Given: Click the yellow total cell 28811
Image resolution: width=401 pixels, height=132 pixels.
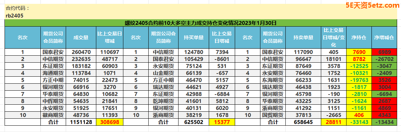Looking at the screenshot, I should tap(334, 122).
